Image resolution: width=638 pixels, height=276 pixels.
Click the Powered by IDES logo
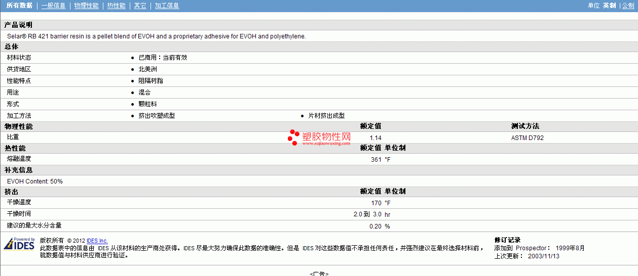tap(19, 244)
